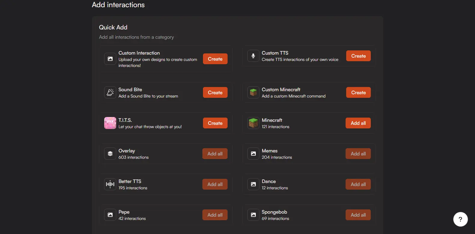The image size is (475, 234).
Task: Create a Custom Minecraft command
Action: coord(359,92)
